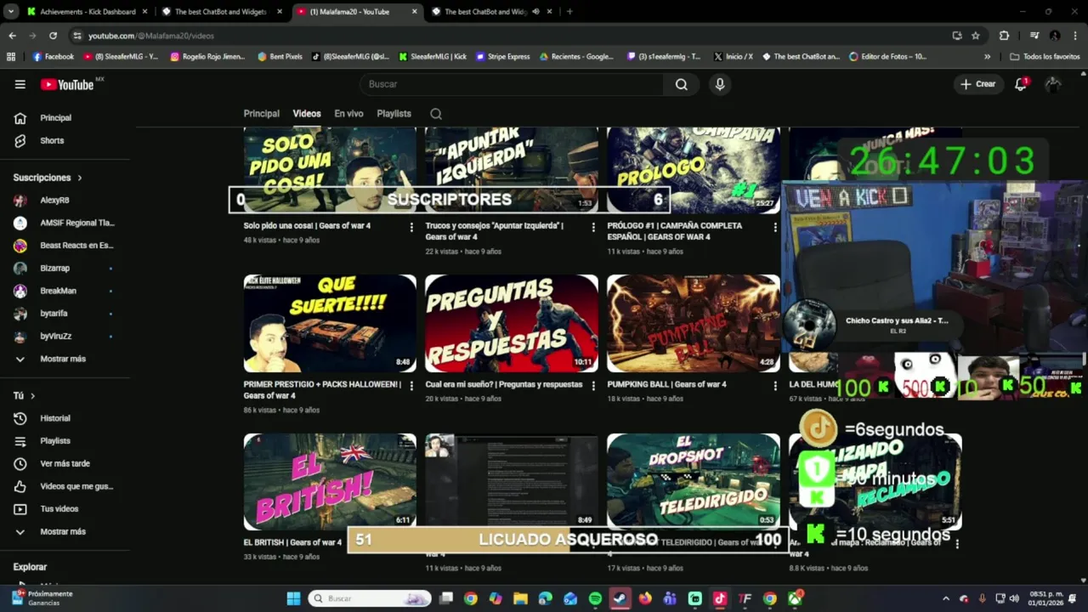Start voice search with the microphone icon
This screenshot has height=612, width=1088.
click(720, 84)
